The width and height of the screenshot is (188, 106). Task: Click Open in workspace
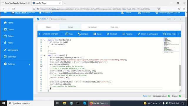click(147, 34)
